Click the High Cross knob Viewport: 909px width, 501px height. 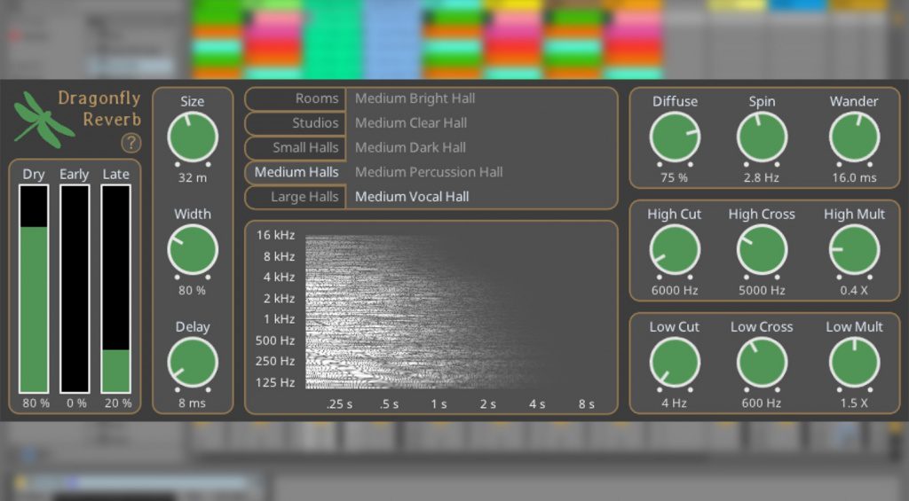(x=762, y=250)
